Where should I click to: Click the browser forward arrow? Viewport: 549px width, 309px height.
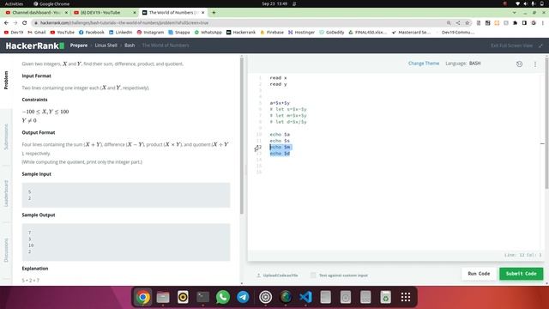15,23
